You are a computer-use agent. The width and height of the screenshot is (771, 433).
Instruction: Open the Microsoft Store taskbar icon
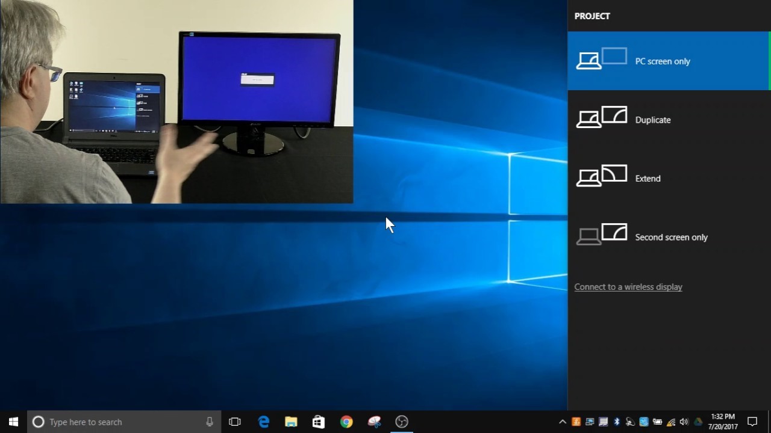pos(319,422)
